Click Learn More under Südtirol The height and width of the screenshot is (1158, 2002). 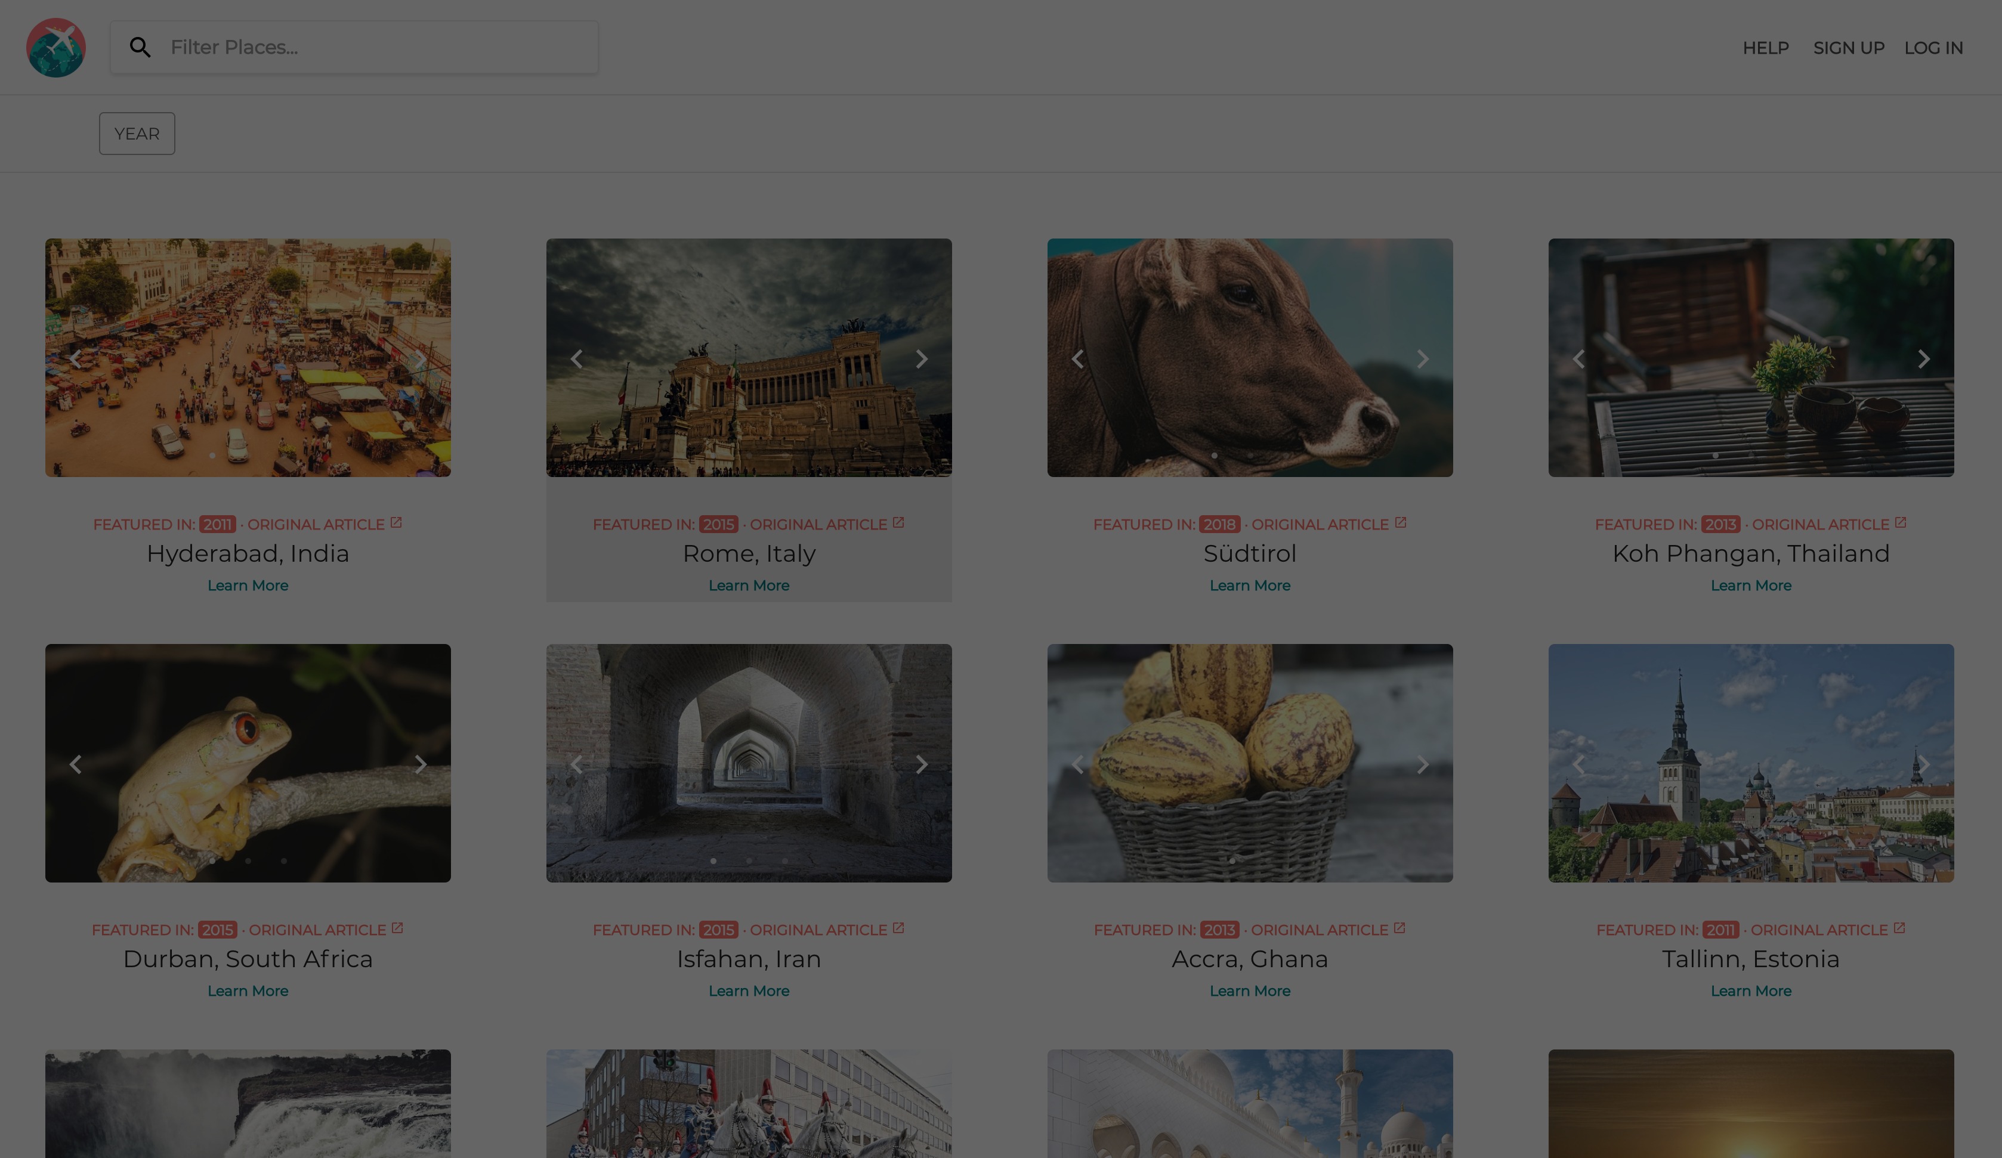[x=1250, y=586]
